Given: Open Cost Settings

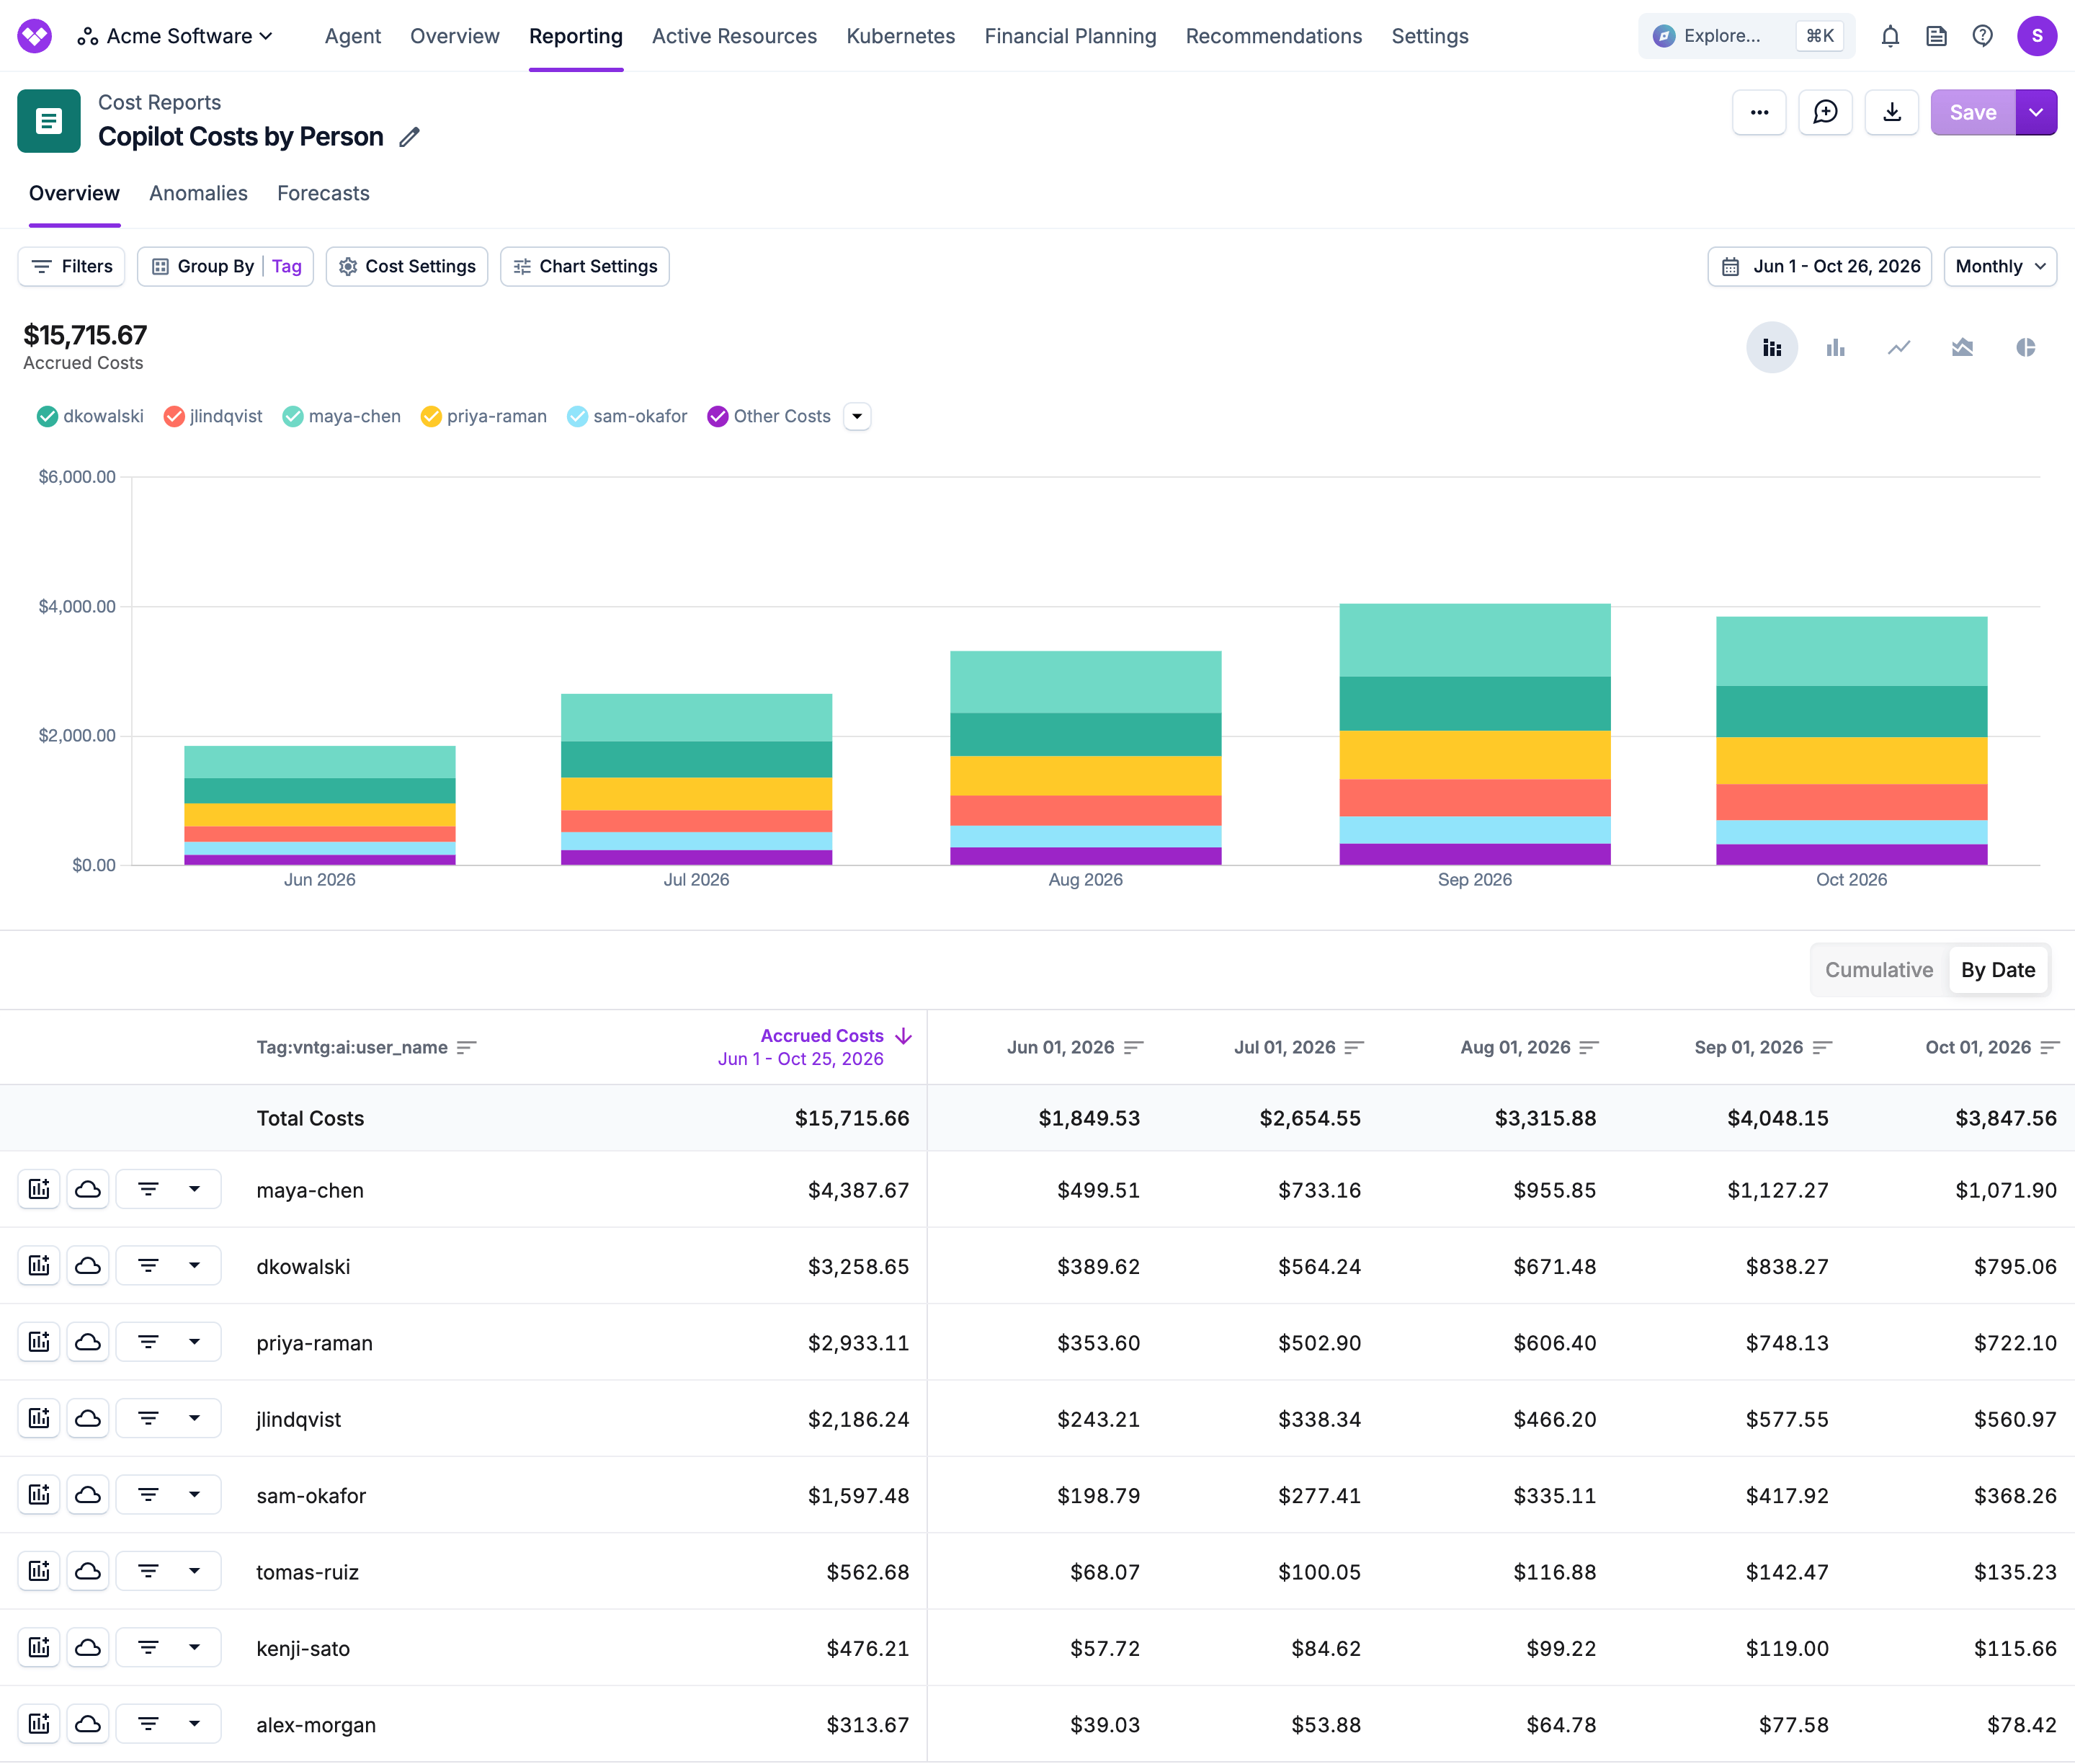Looking at the screenshot, I should (x=407, y=266).
